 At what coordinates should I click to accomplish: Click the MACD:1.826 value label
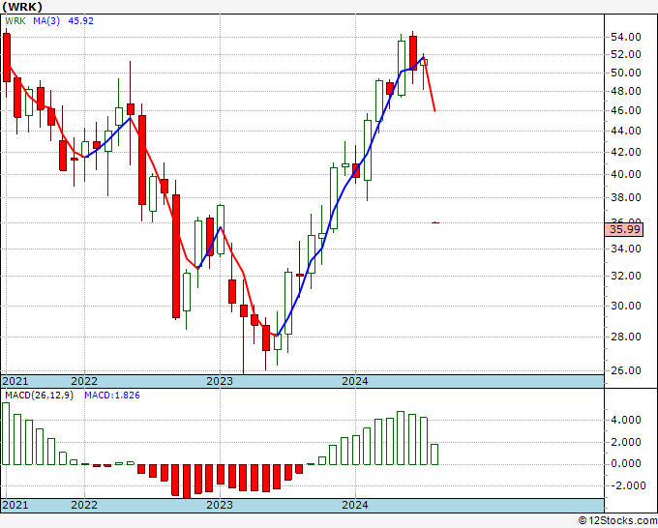pyautogui.click(x=112, y=396)
